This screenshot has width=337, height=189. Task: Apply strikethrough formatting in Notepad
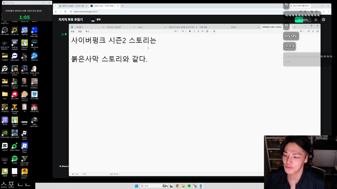(198, 31)
